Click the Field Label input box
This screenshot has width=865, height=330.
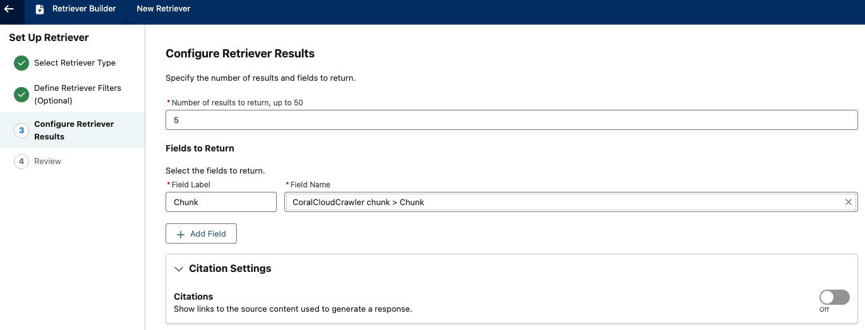[221, 203]
